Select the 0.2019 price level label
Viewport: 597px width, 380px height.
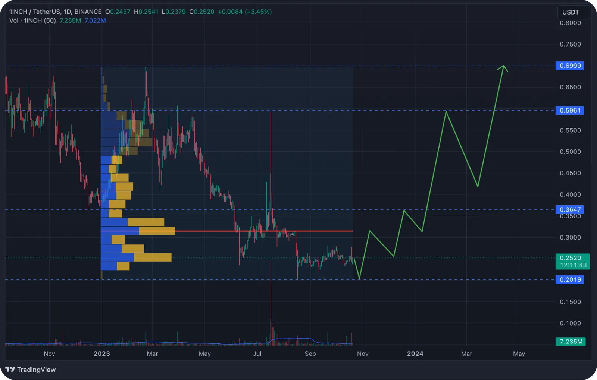click(x=570, y=279)
